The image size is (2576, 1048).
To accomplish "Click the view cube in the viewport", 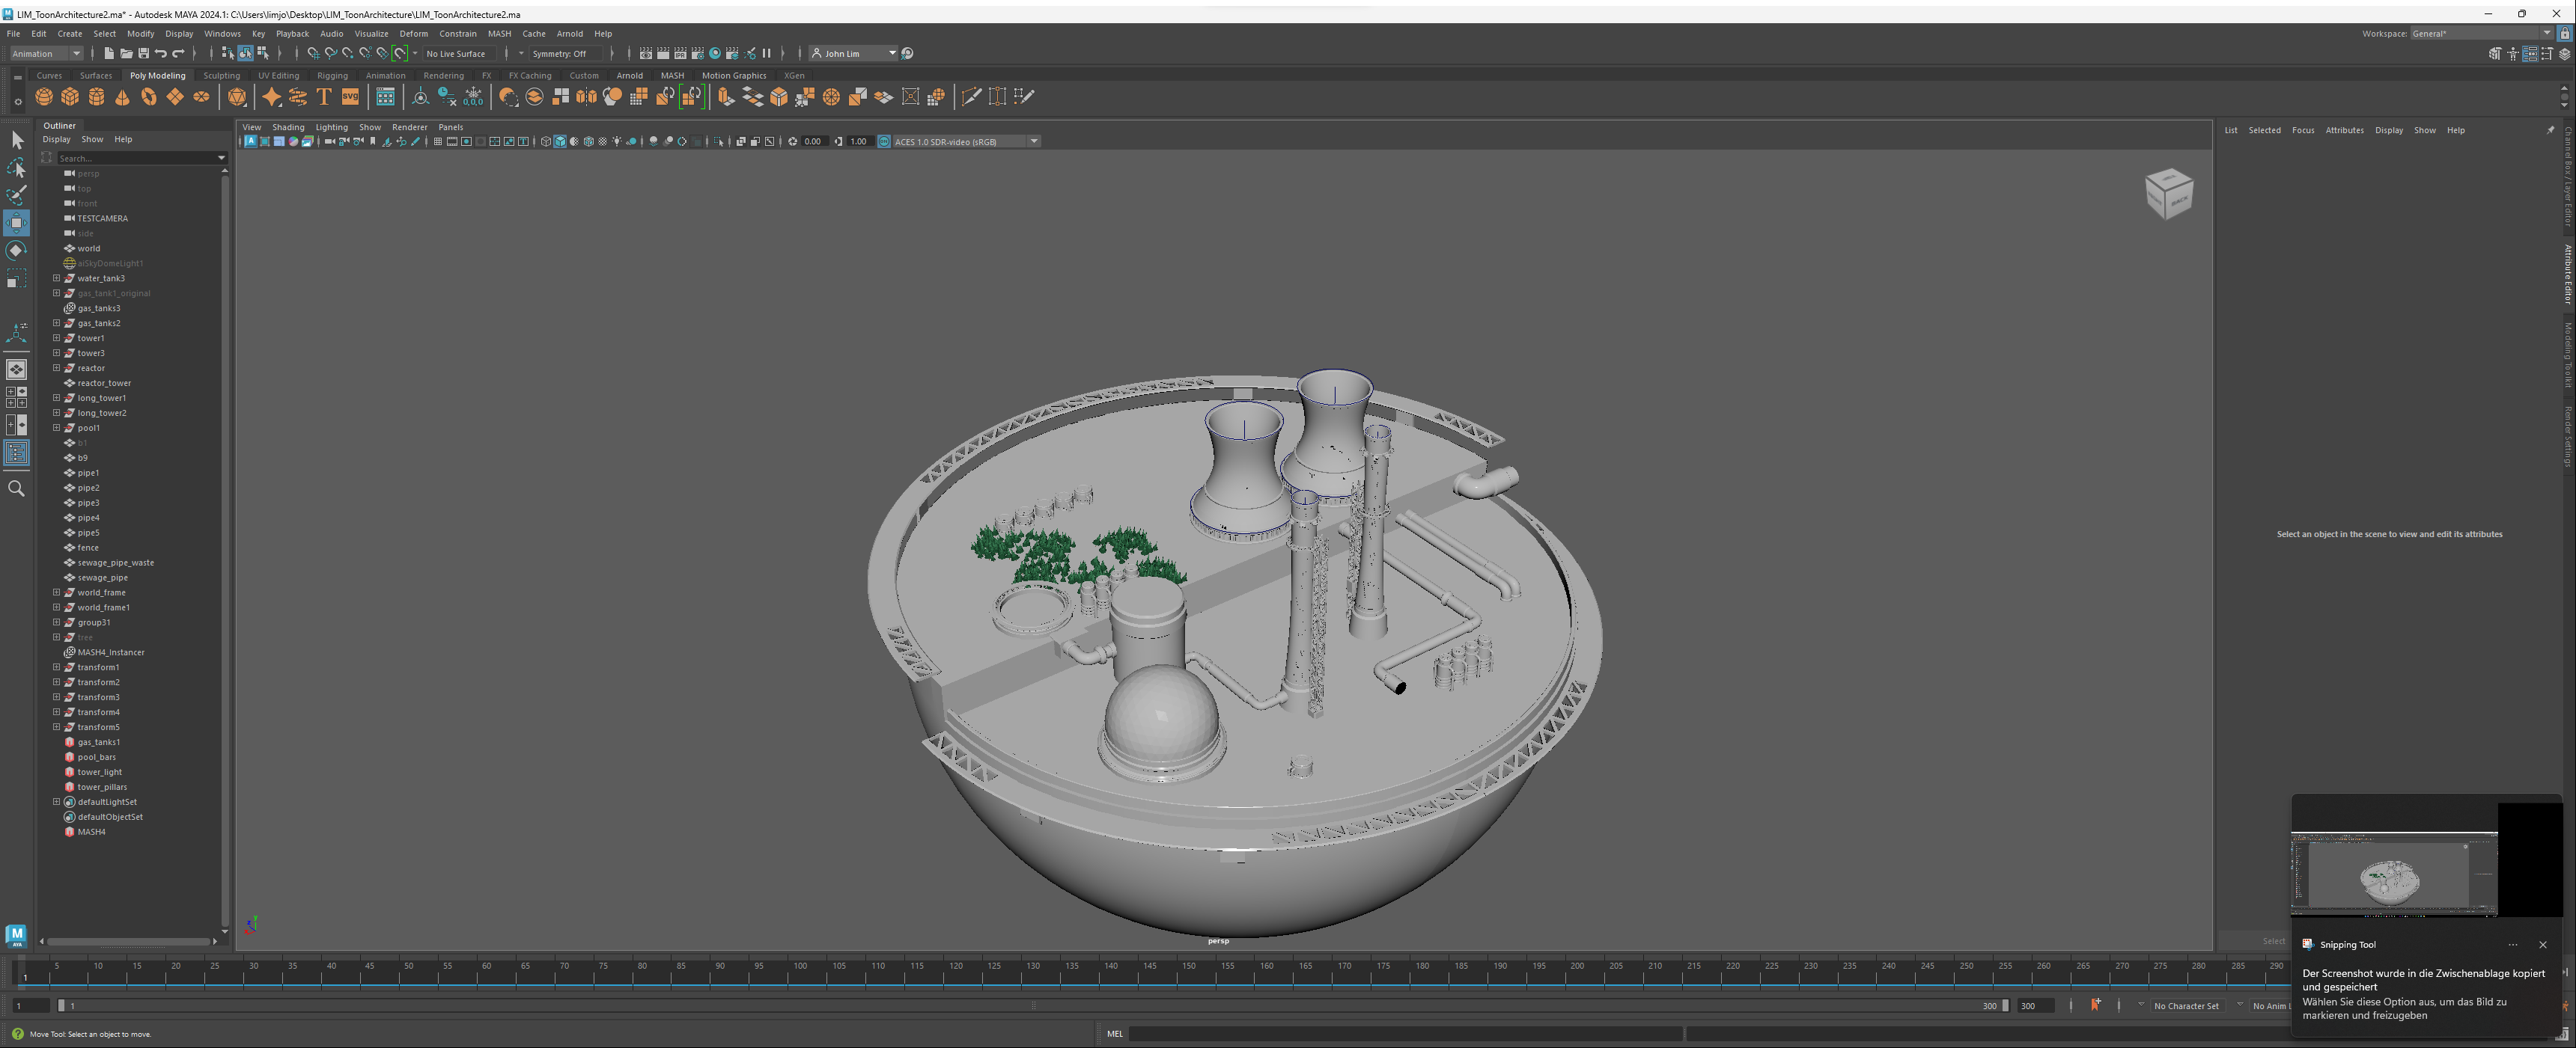I will 2168,194.
